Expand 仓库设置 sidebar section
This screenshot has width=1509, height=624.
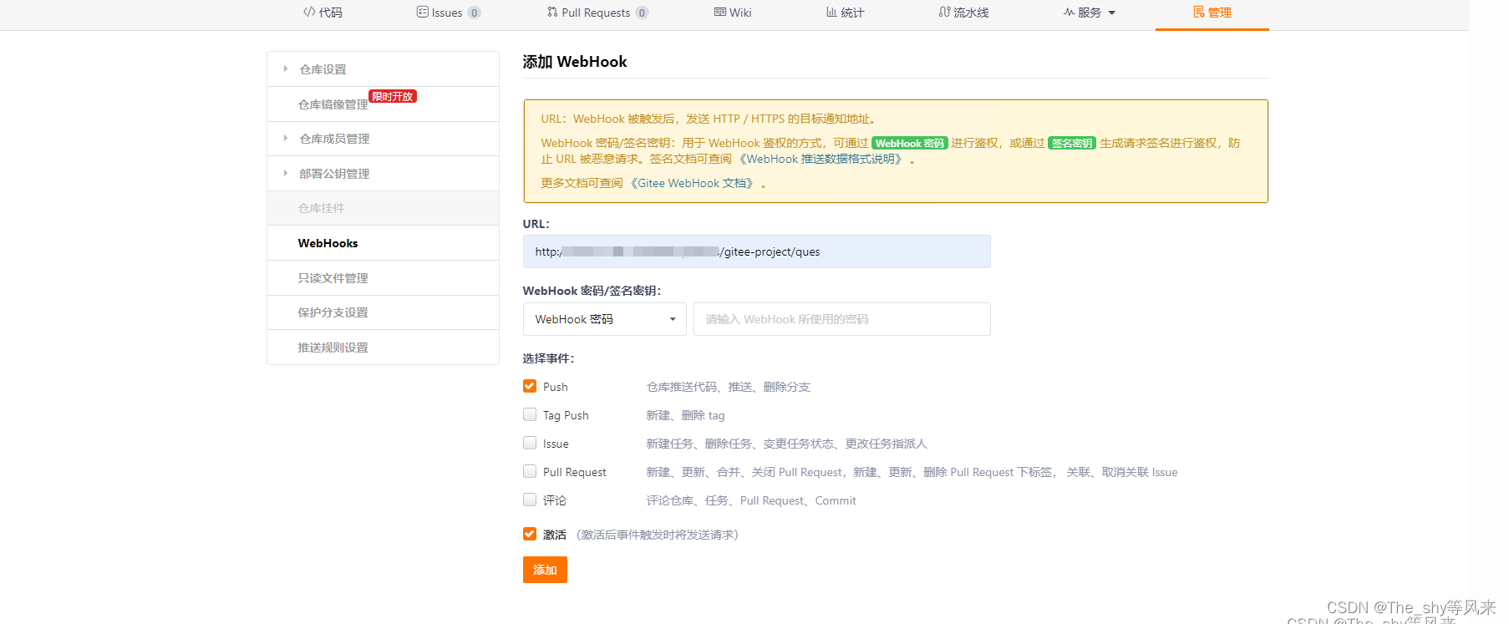click(x=383, y=69)
